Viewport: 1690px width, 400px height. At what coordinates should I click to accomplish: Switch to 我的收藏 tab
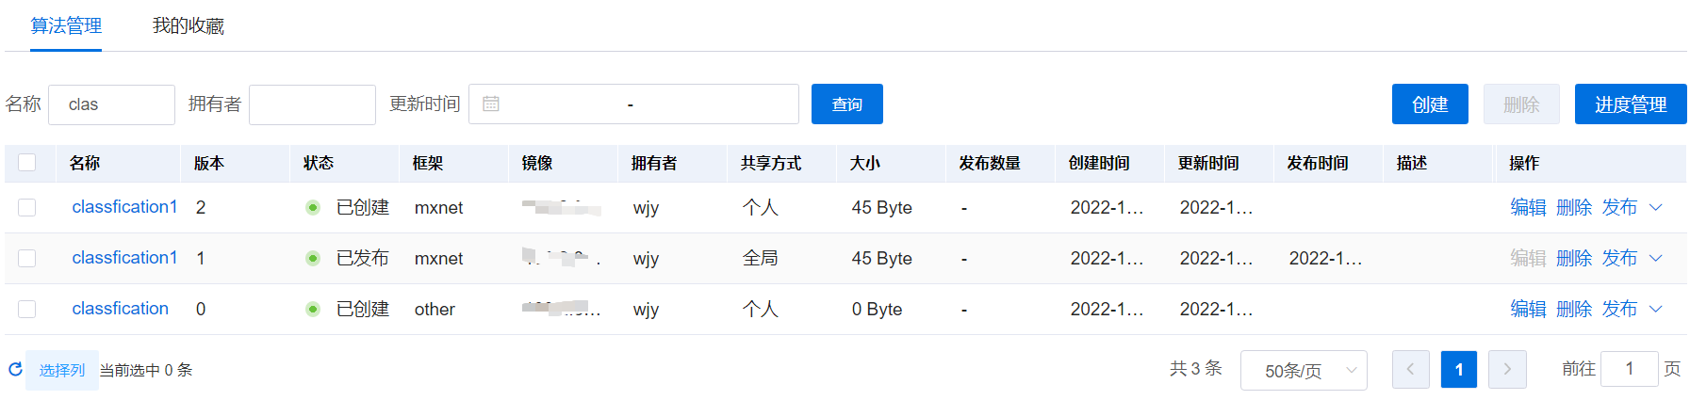coord(189,26)
